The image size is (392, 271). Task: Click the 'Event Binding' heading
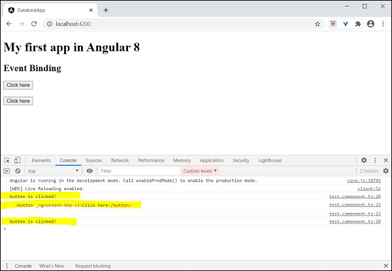(x=32, y=68)
